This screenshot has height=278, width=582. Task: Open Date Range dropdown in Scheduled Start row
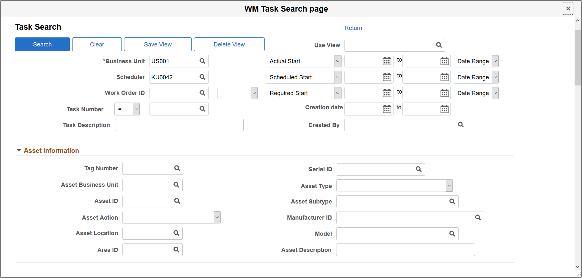[476, 77]
